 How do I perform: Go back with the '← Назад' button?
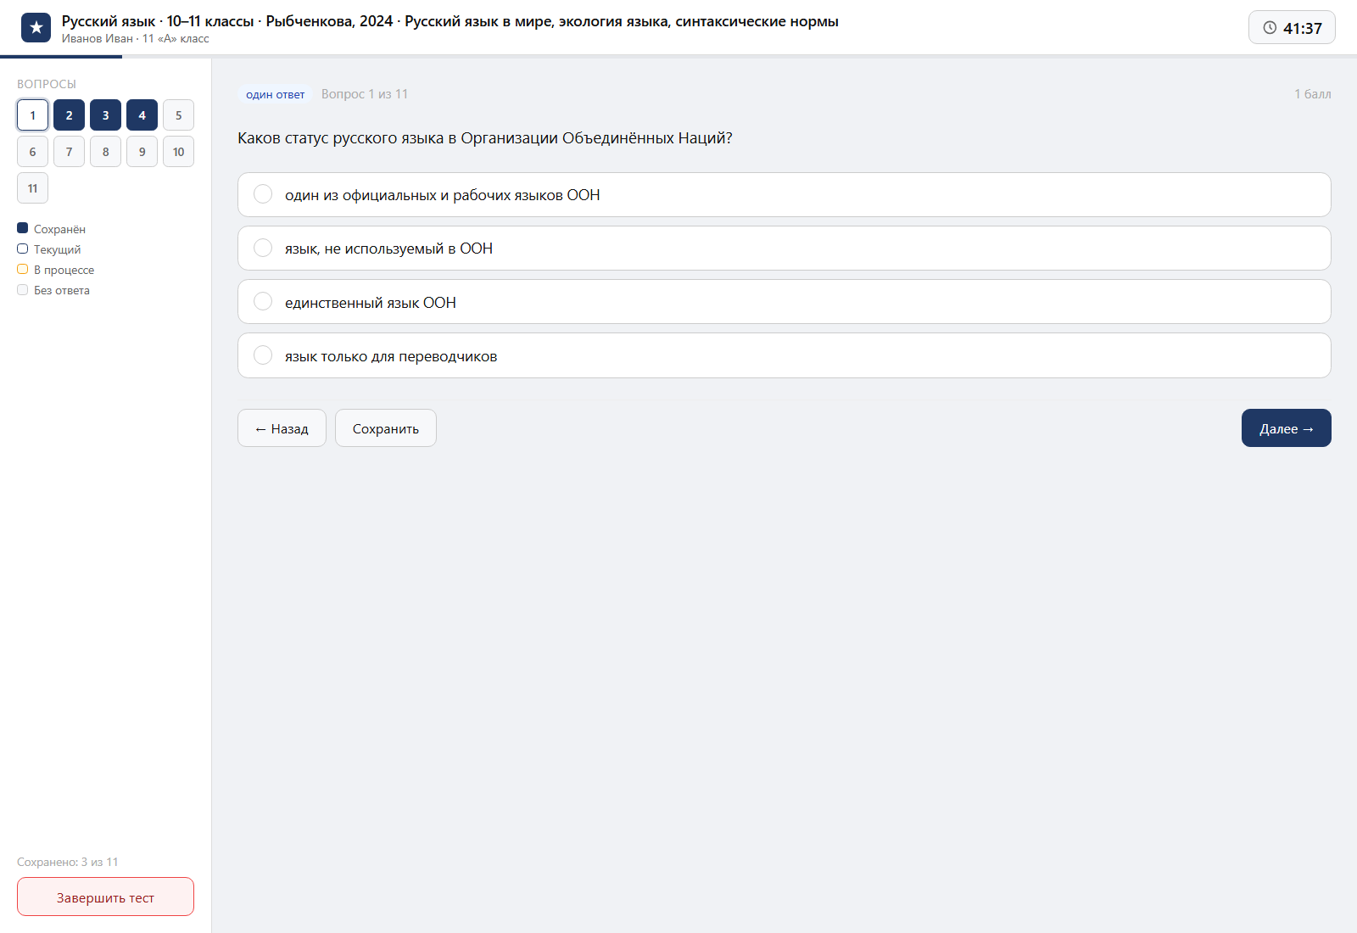click(x=282, y=428)
